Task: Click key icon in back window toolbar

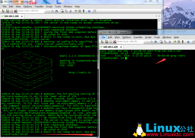Action: coord(83,11)
